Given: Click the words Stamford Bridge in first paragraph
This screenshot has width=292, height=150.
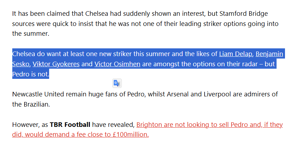Looking at the screenshot, I should click(x=244, y=14).
